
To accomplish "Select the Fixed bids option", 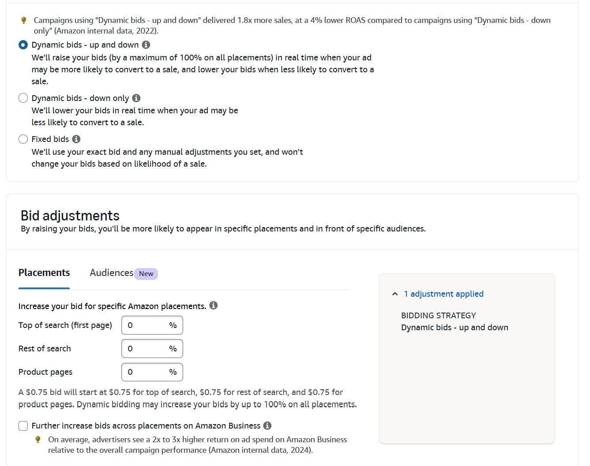I will [x=23, y=139].
